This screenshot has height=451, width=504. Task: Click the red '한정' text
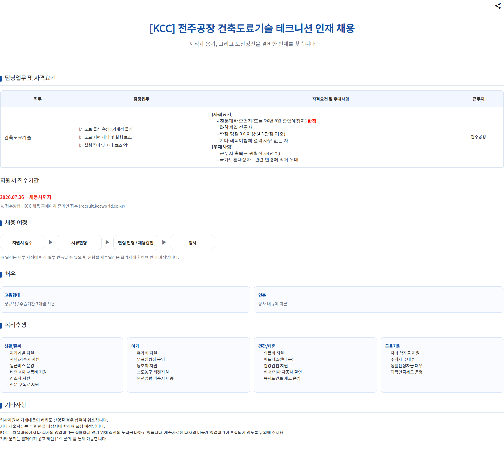[312, 121]
